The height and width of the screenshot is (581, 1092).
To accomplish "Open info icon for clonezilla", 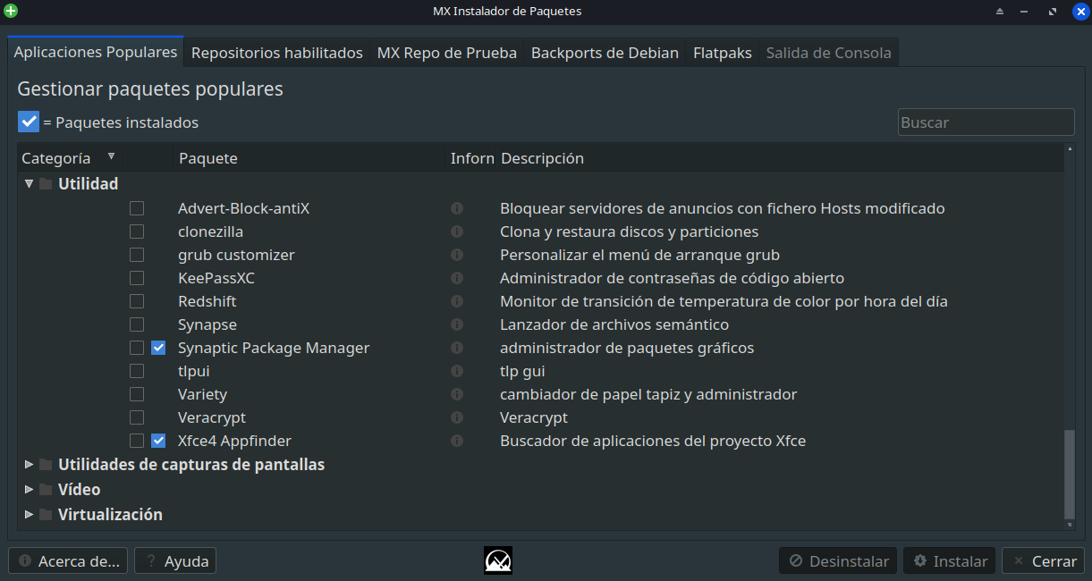I will [x=456, y=232].
